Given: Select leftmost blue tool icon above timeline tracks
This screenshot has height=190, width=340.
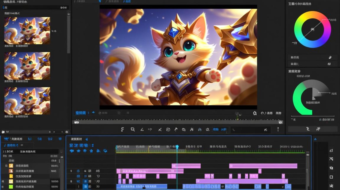Looking at the screenshot, I should (72, 151).
